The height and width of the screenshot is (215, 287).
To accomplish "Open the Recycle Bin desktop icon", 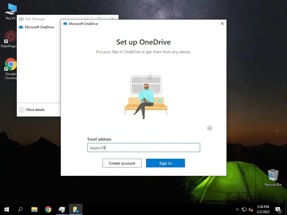I will [x=273, y=178].
